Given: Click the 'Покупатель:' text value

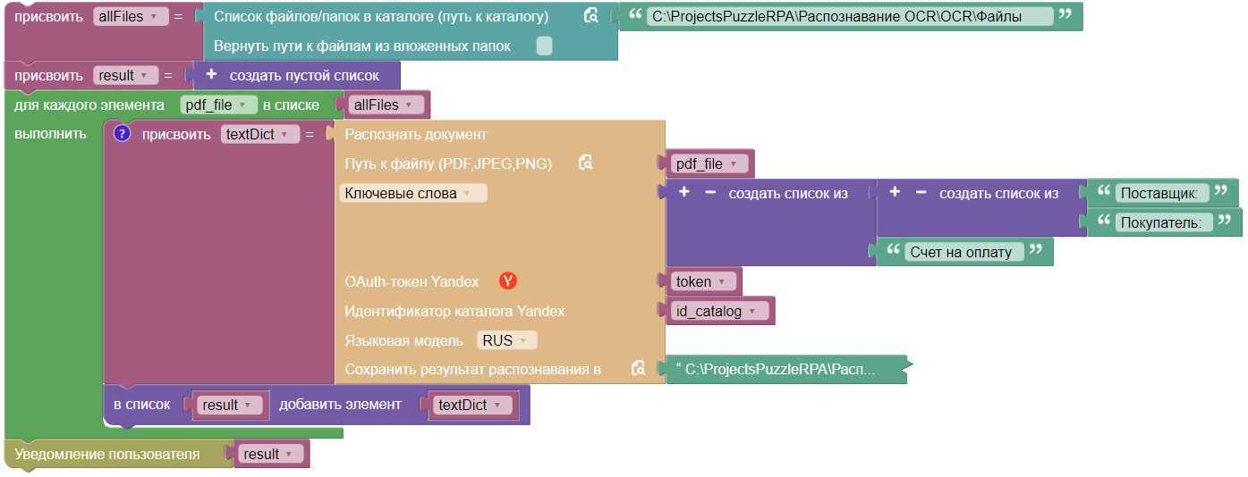Looking at the screenshot, I should click(1161, 222).
